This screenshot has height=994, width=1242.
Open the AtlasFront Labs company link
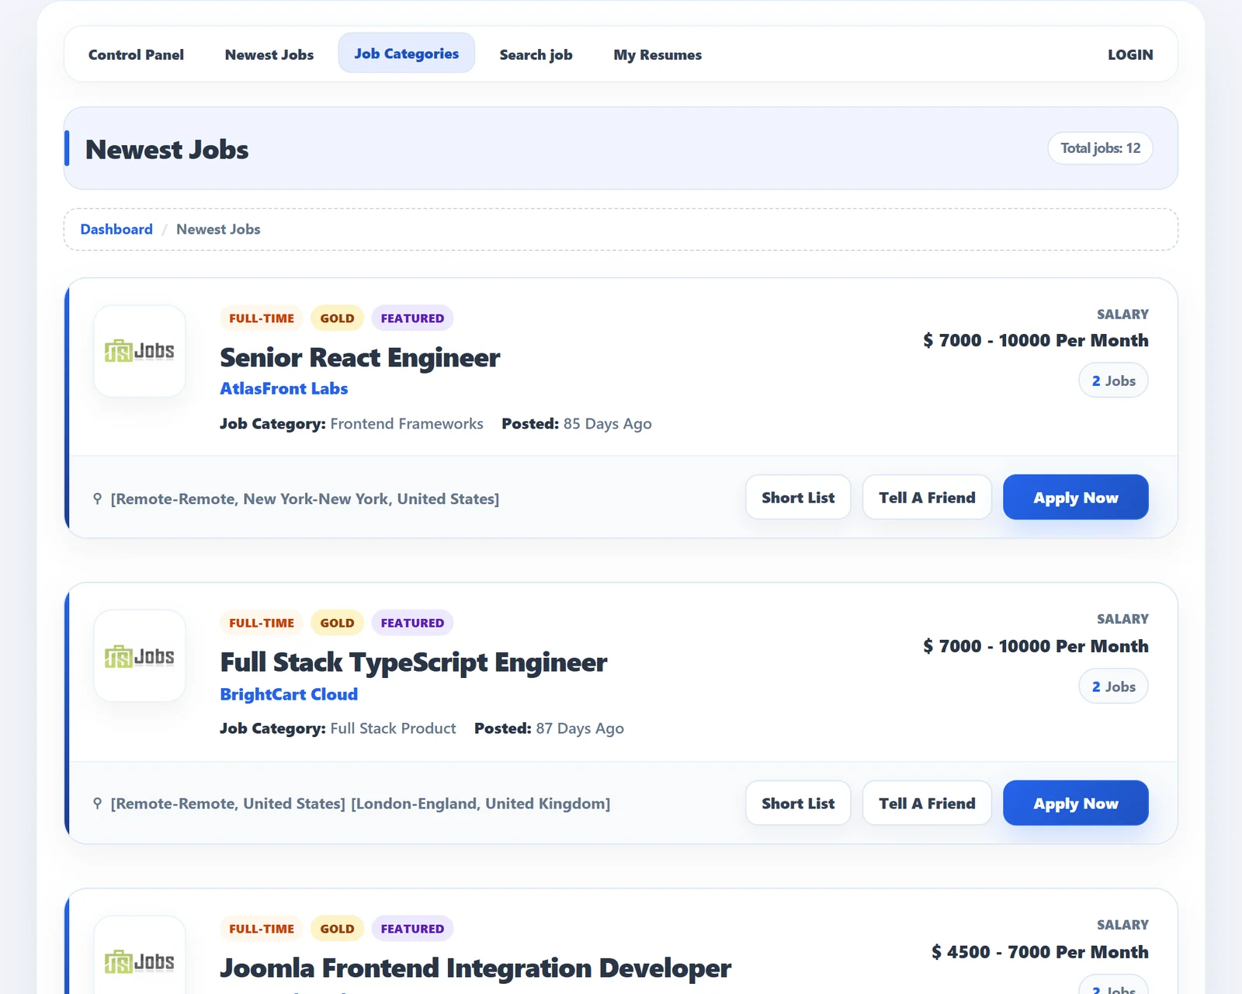(284, 388)
